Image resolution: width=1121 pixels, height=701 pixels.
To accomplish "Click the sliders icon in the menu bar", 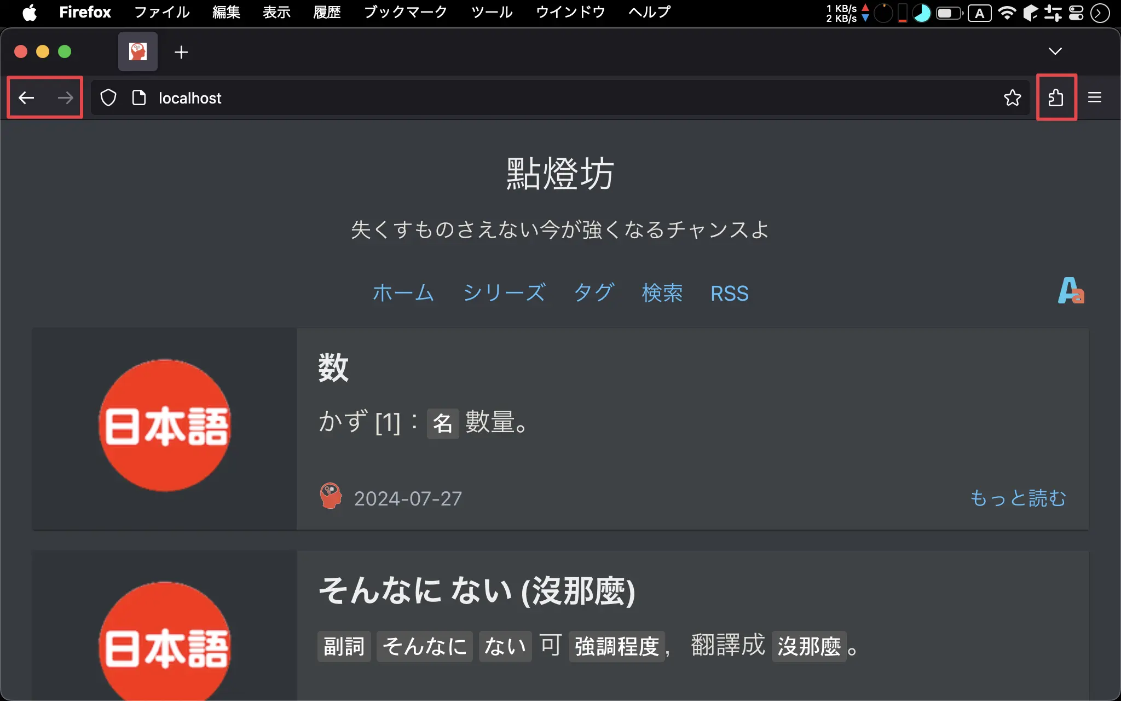I will [x=1053, y=13].
